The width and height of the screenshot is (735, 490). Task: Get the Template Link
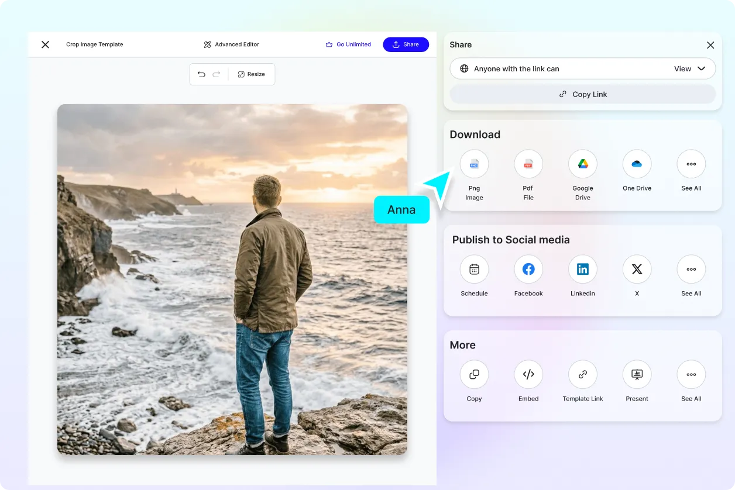pos(583,375)
